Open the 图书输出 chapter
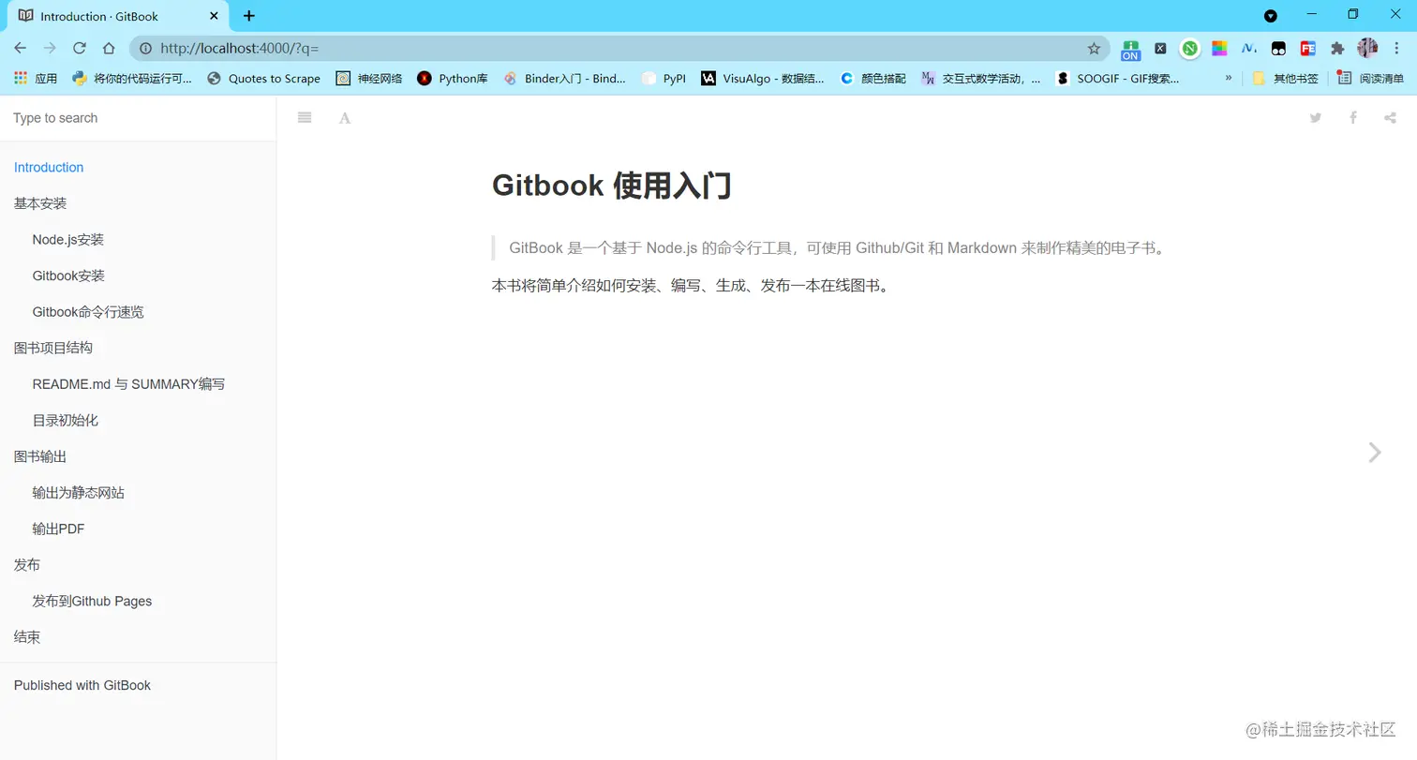Image resolution: width=1417 pixels, height=760 pixels. 40,456
